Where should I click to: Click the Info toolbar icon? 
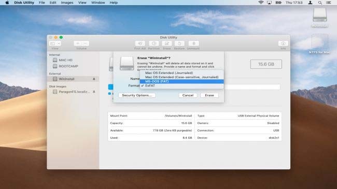283,43
